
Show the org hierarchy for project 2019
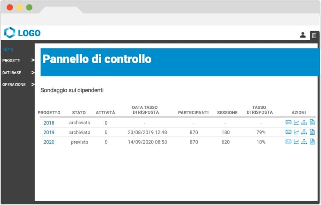click(304, 132)
